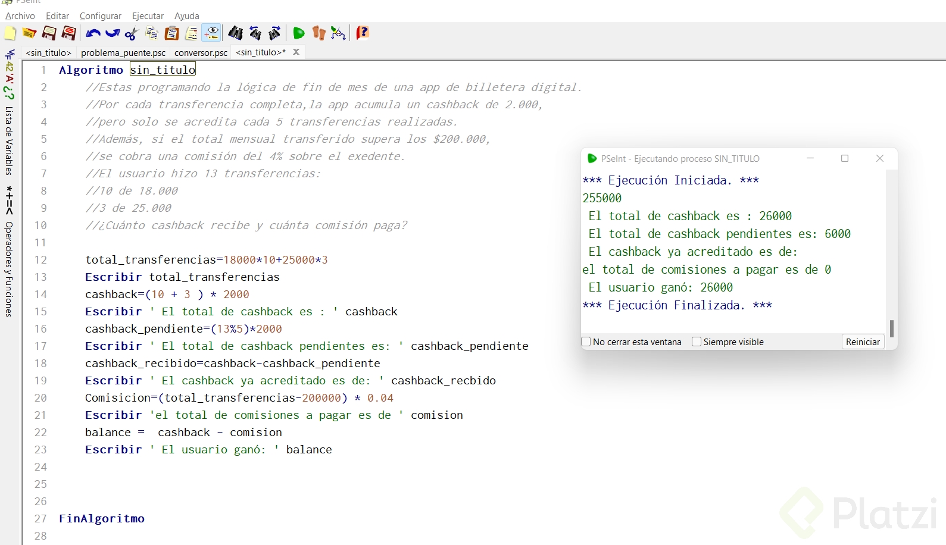
Task: Click output 'El total de cashback pendientes es: 6000'
Action: pos(720,234)
